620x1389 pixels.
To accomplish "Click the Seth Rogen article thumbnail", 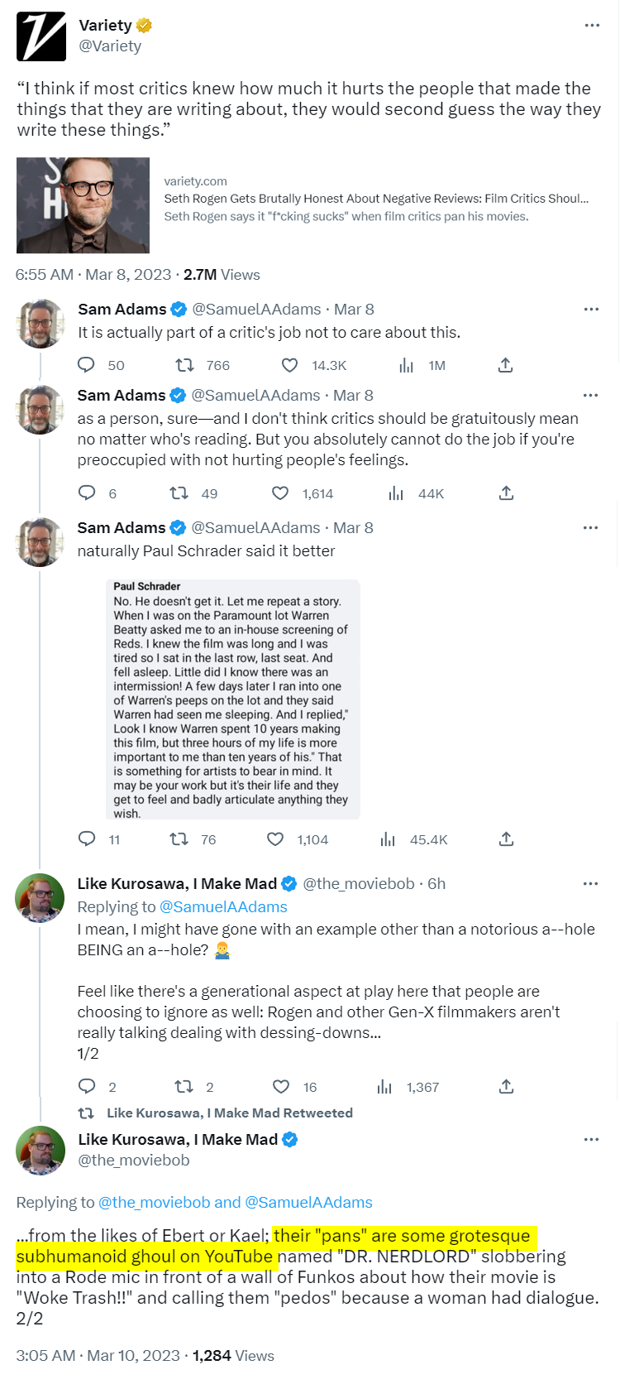I will pyautogui.click(x=83, y=205).
